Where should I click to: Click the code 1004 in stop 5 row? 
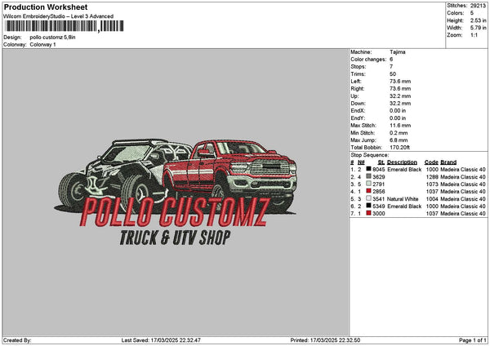coord(432,199)
